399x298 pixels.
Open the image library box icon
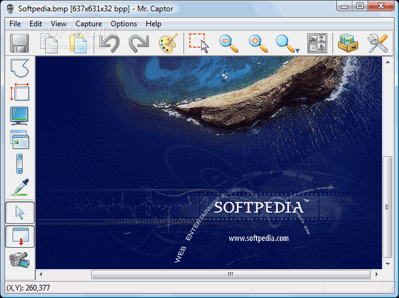click(x=348, y=43)
